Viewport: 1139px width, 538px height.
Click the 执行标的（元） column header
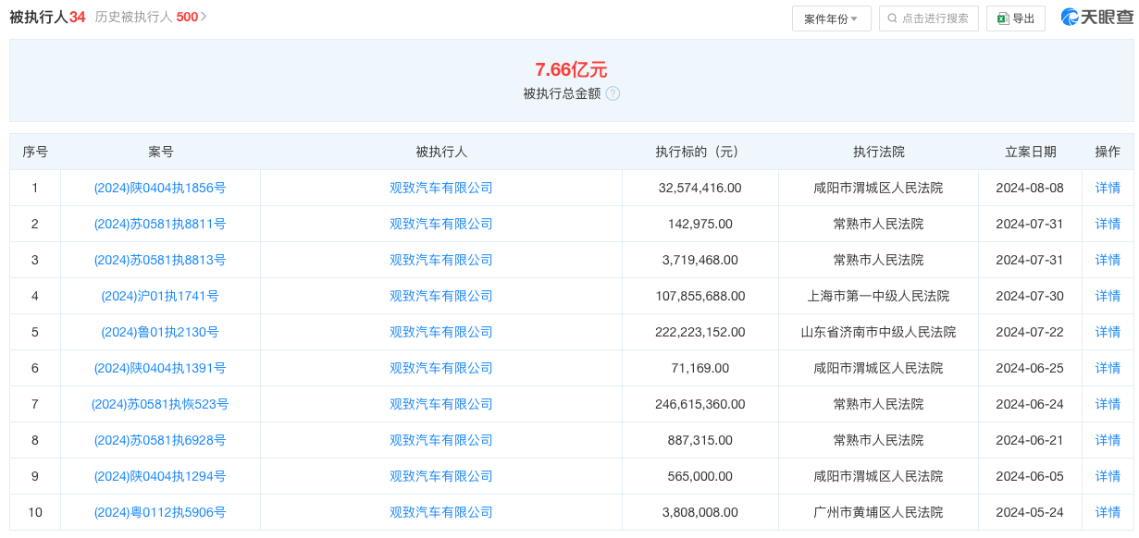tap(700, 152)
